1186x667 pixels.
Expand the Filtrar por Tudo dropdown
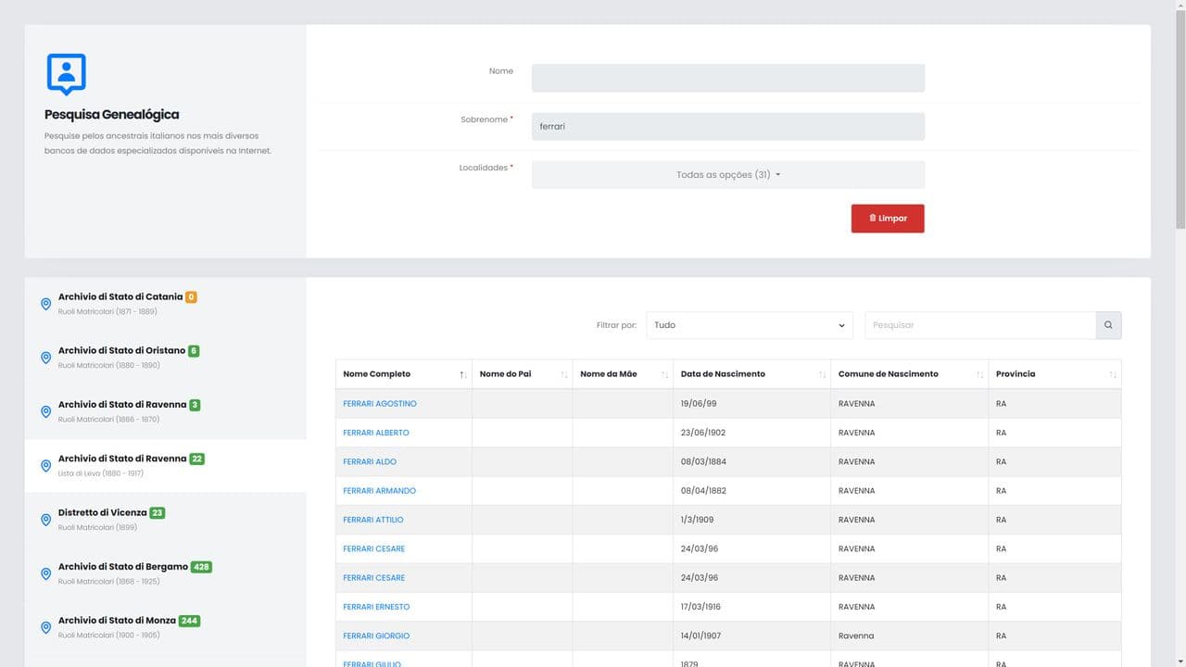point(749,325)
